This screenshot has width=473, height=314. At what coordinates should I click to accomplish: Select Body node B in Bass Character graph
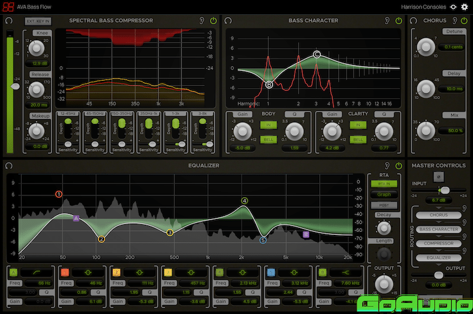(269, 85)
